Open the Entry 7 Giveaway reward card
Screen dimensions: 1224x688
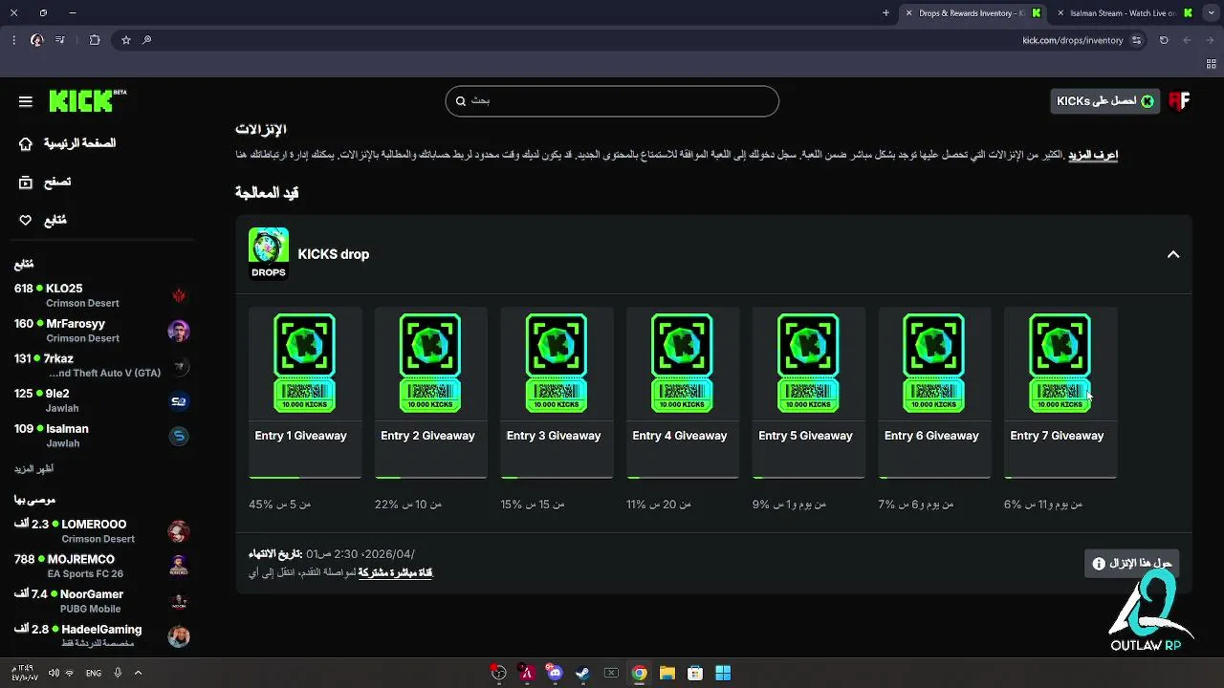(x=1060, y=392)
